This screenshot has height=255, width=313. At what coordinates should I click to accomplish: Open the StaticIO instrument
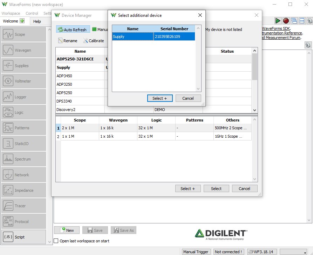pos(23,143)
